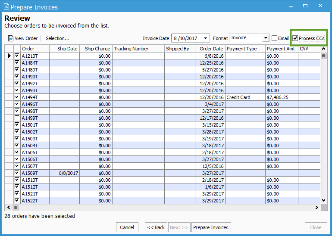Click the Invoice Date field value
This screenshot has width=332, height=236.
pos(185,38)
